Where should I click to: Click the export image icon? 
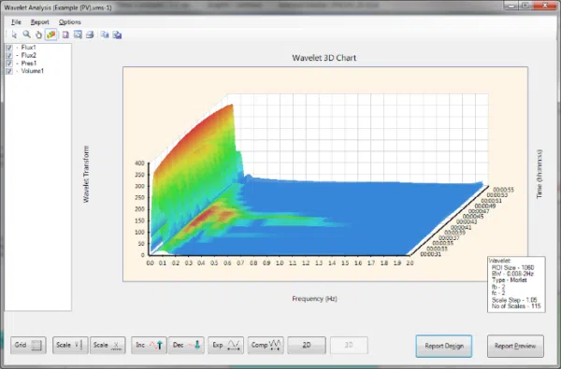tap(117, 35)
